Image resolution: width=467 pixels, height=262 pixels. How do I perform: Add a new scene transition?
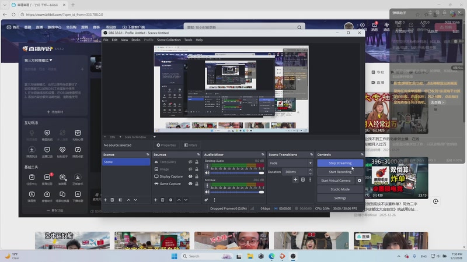[x=295, y=180]
